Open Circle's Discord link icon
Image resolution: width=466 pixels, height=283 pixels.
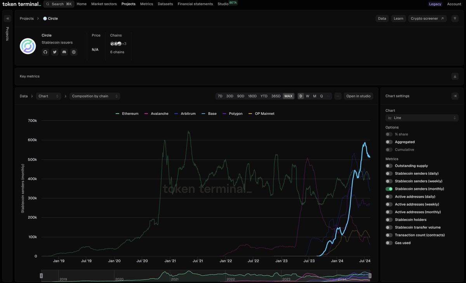64,52
